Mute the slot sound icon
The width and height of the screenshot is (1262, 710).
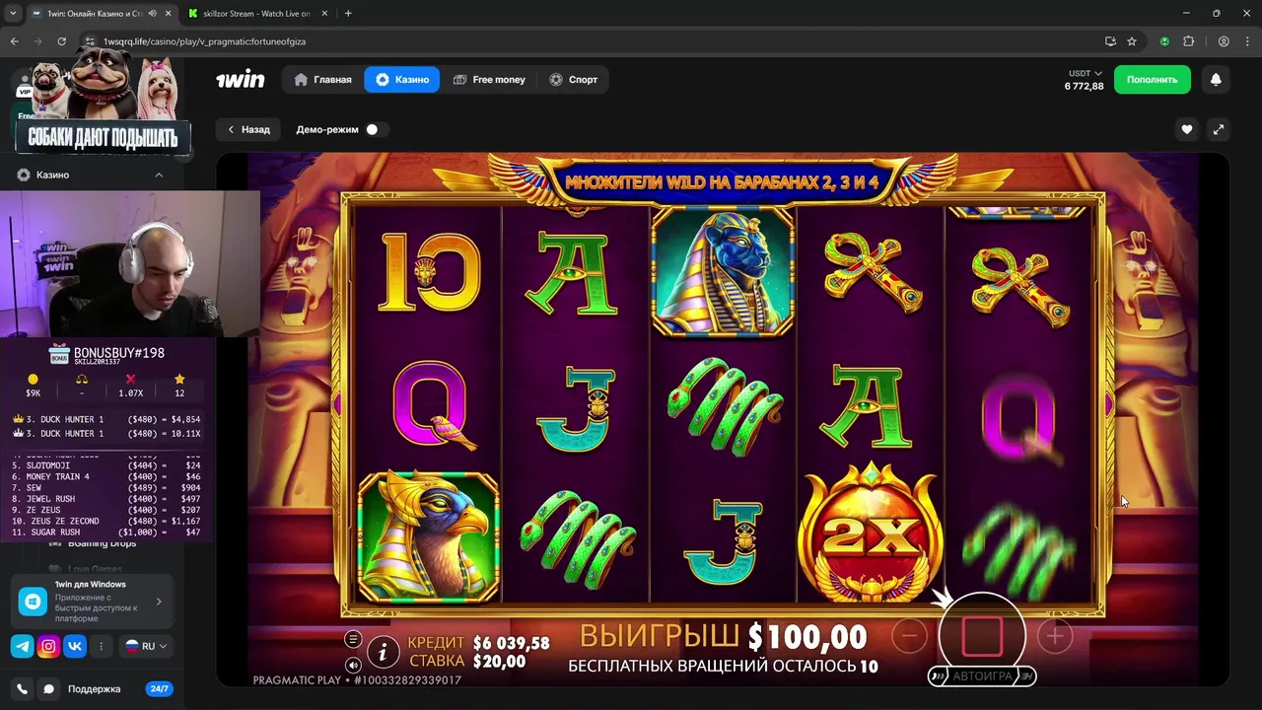(353, 665)
